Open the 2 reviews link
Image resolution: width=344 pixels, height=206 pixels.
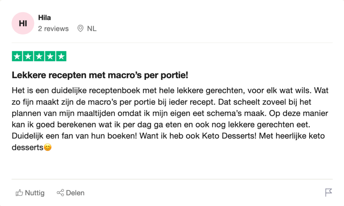(53, 29)
